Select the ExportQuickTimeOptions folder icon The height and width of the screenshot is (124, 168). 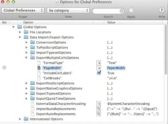(33, 98)
